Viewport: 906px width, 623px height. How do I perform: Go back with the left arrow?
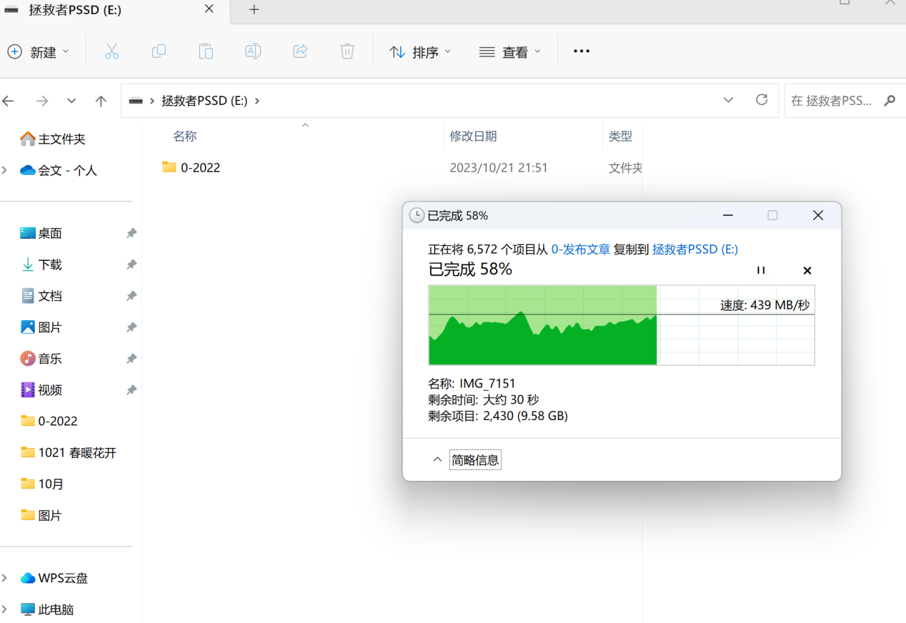point(9,101)
